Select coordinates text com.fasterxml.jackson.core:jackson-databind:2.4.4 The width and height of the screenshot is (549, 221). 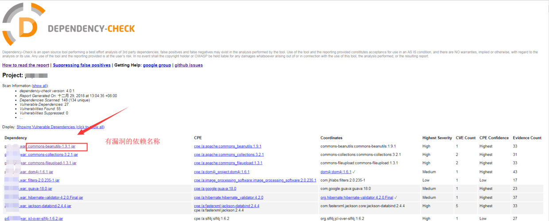363,206
